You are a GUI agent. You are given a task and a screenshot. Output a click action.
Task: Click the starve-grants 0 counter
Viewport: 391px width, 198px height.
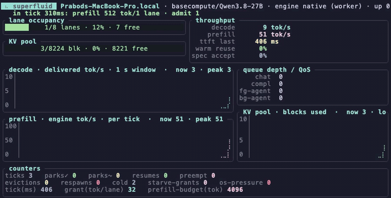tap(177, 183)
